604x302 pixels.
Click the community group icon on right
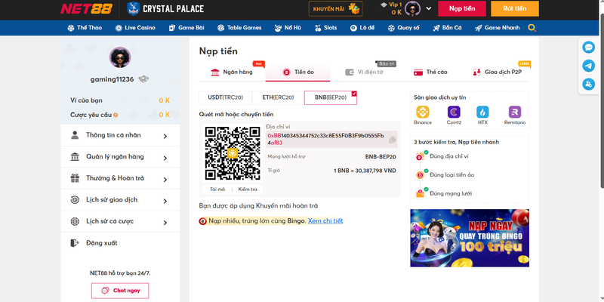coord(588,84)
